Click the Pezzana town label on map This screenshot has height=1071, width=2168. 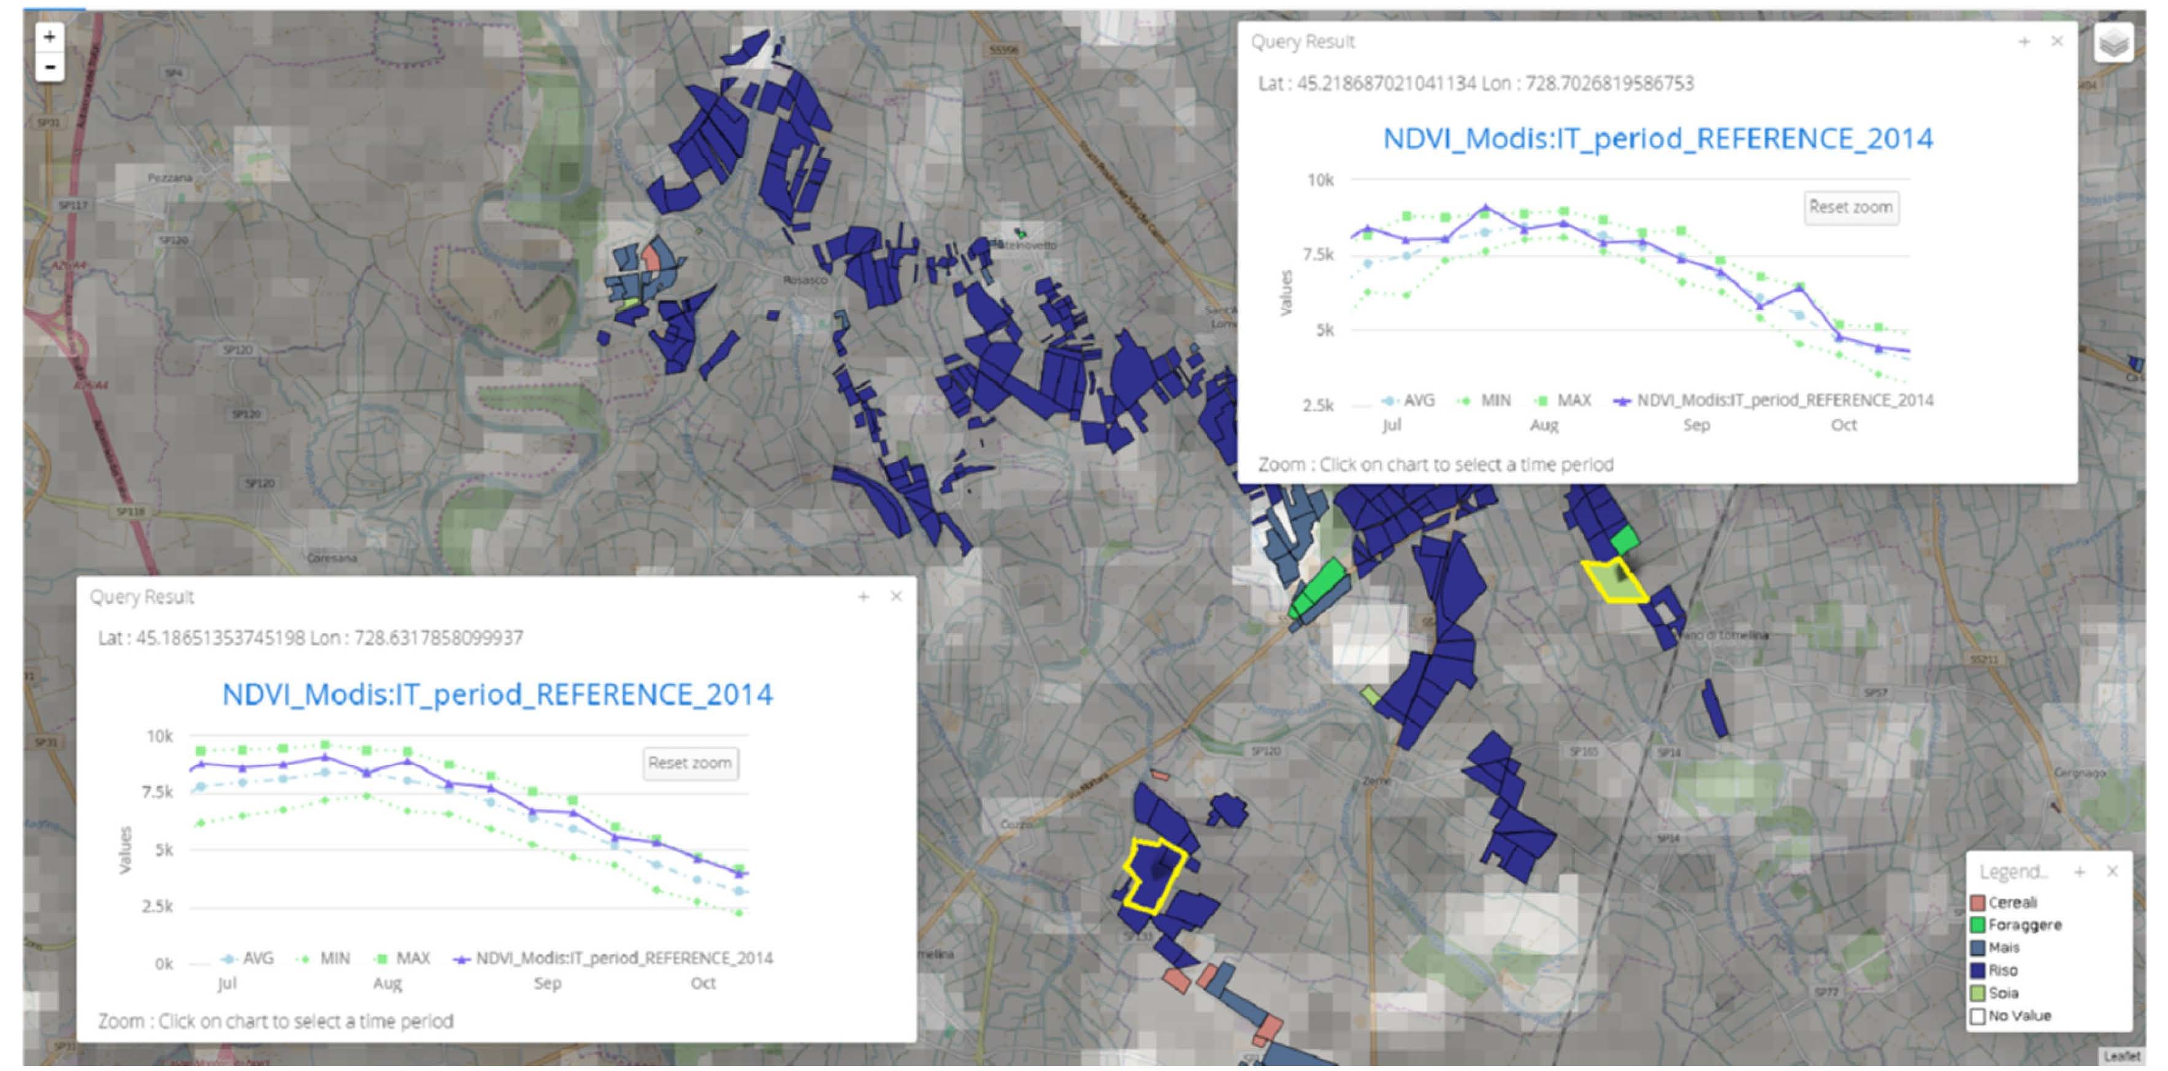170,178
